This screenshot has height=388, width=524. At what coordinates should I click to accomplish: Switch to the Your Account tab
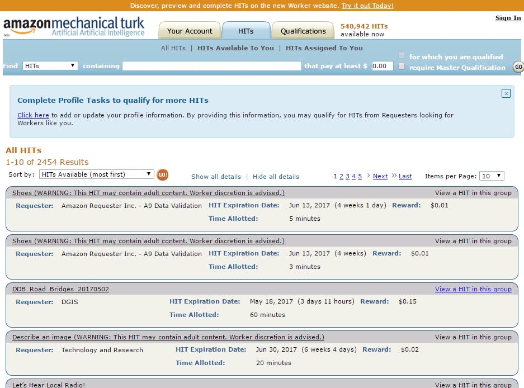[190, 31]
